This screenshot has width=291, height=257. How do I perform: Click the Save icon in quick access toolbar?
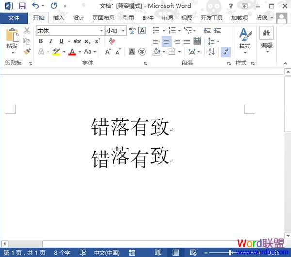(x=22, y=6)
